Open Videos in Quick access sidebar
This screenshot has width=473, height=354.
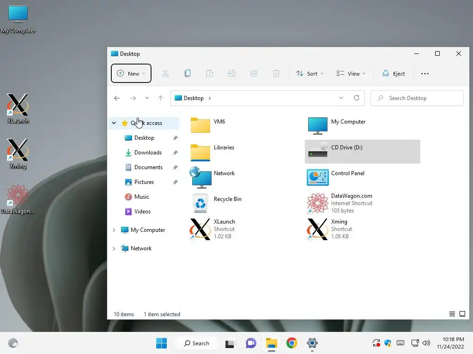coord(142,212)
